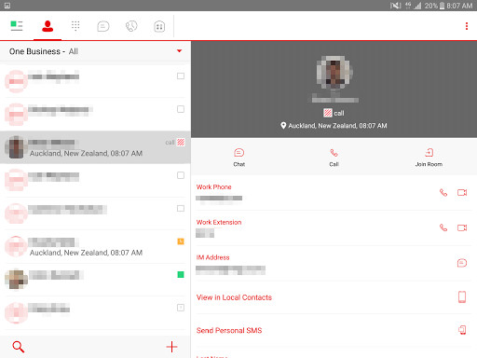Click the IM Address label

click(x=212, y=257)
